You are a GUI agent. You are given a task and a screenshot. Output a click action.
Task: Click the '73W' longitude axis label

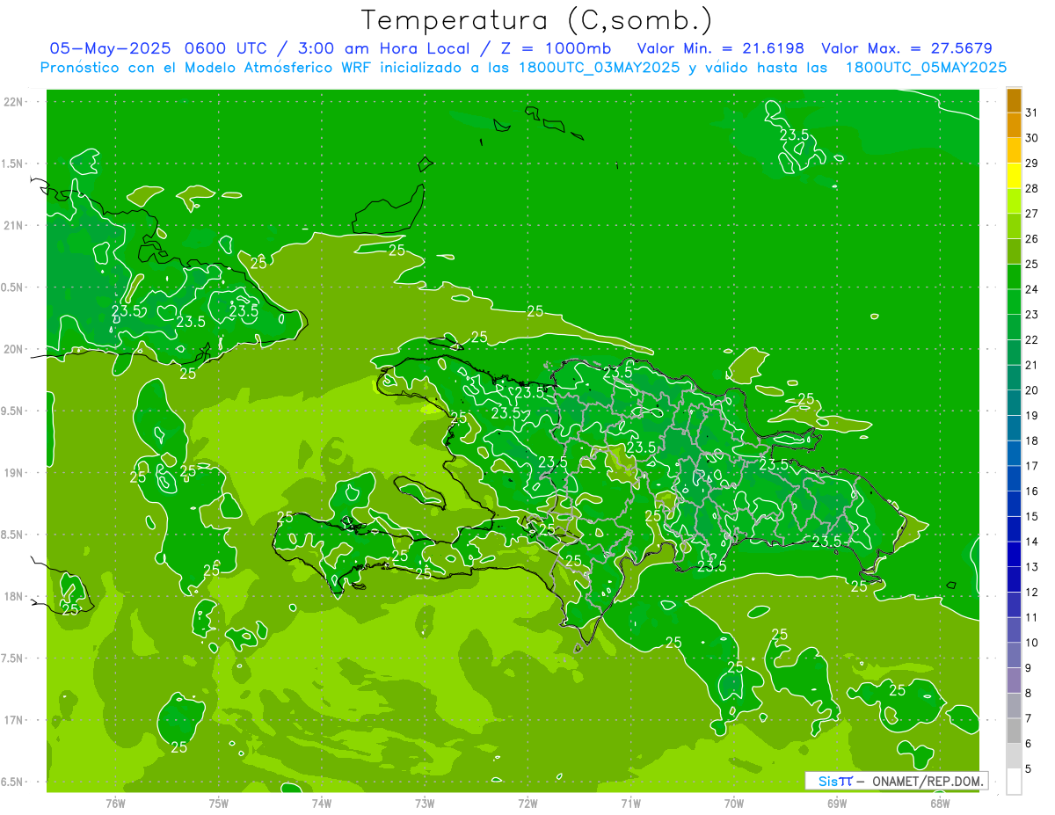coord(425,803)
